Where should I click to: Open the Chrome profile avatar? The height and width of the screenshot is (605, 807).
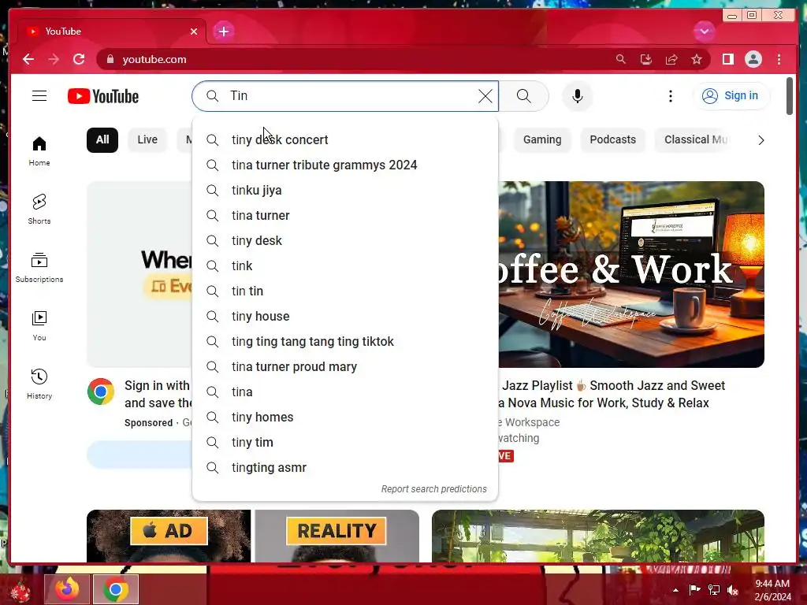click(753, 59)
